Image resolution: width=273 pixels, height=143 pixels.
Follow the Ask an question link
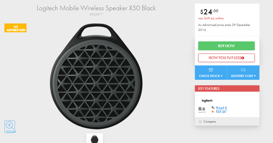(221, 112)
